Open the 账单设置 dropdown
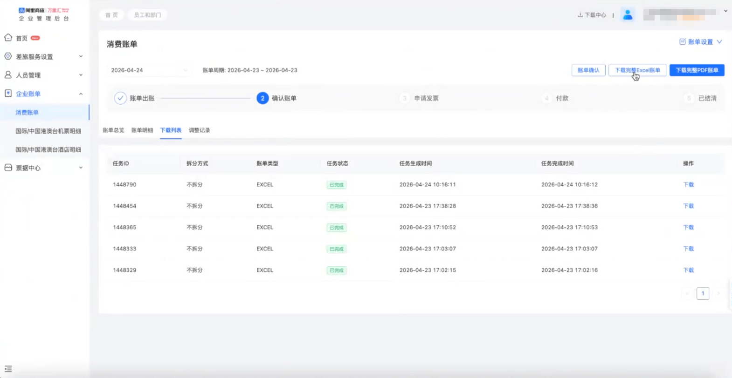The height and width of the screenshot is (378, 732). [x=700, y=42]
